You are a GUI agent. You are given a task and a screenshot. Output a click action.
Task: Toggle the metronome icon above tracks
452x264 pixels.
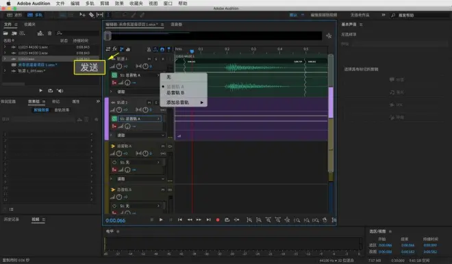tap(149, 49)
